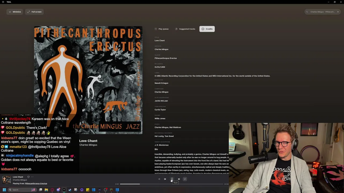This screenshot has width=344, height=193.
Task: Open Steam from the taskbar
Action: [x=70, y=190]
